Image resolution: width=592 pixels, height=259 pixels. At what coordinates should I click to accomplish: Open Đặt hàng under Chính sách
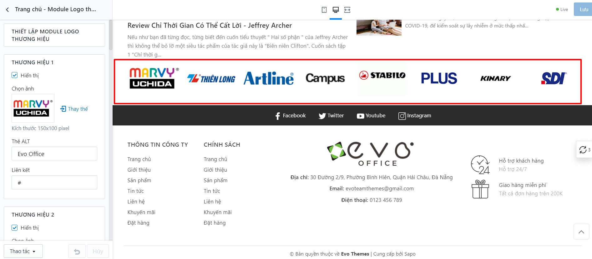(215, 223)
